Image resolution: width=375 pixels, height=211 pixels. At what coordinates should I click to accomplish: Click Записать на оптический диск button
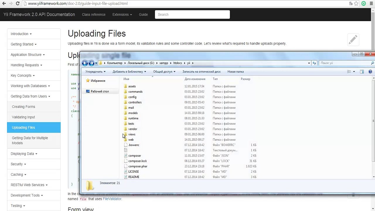click(x=202, y=72)
